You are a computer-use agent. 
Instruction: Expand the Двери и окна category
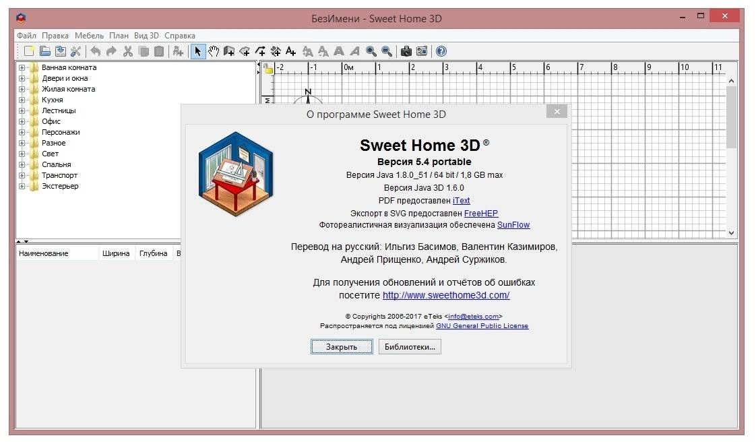(22, 79)
